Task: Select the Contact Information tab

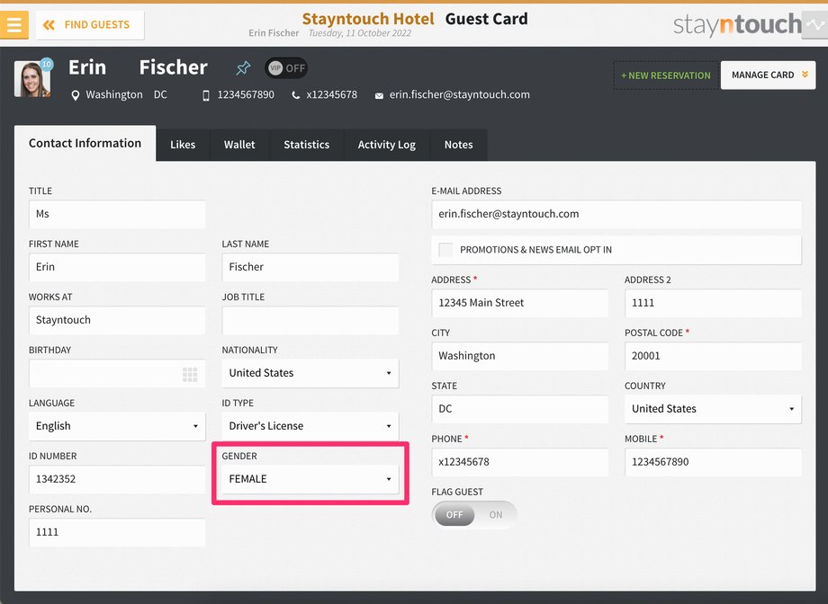Action: pos(85,144)
